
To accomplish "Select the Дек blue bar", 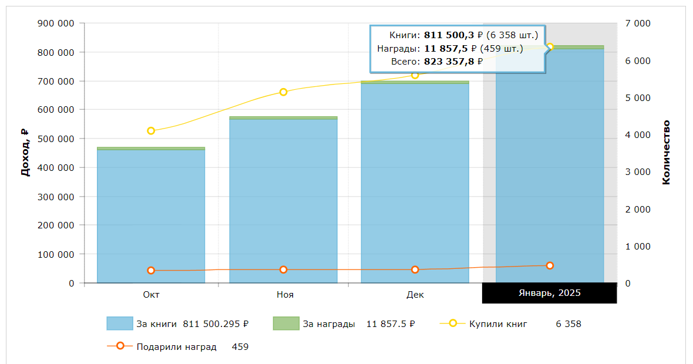I will pos(415,183).
